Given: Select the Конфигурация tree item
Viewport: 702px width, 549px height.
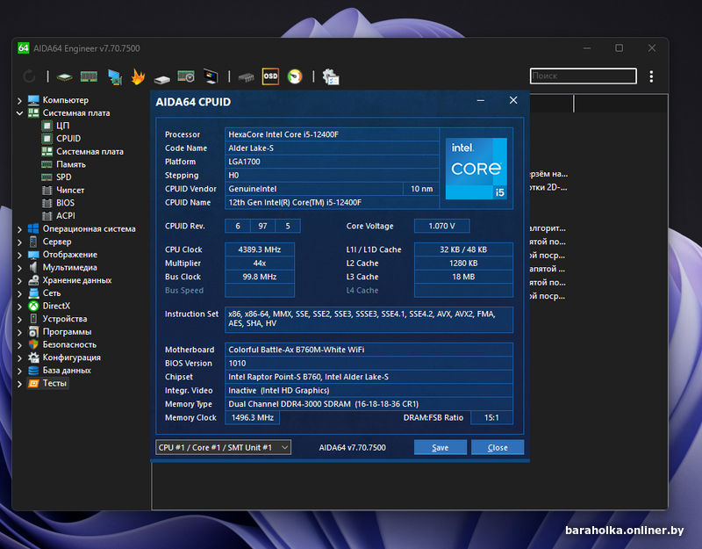Looking at the screenshot, I should (64, 358).
